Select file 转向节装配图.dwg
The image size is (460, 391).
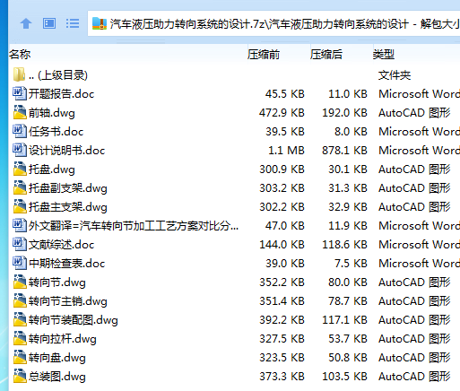[x=74, y=320]
